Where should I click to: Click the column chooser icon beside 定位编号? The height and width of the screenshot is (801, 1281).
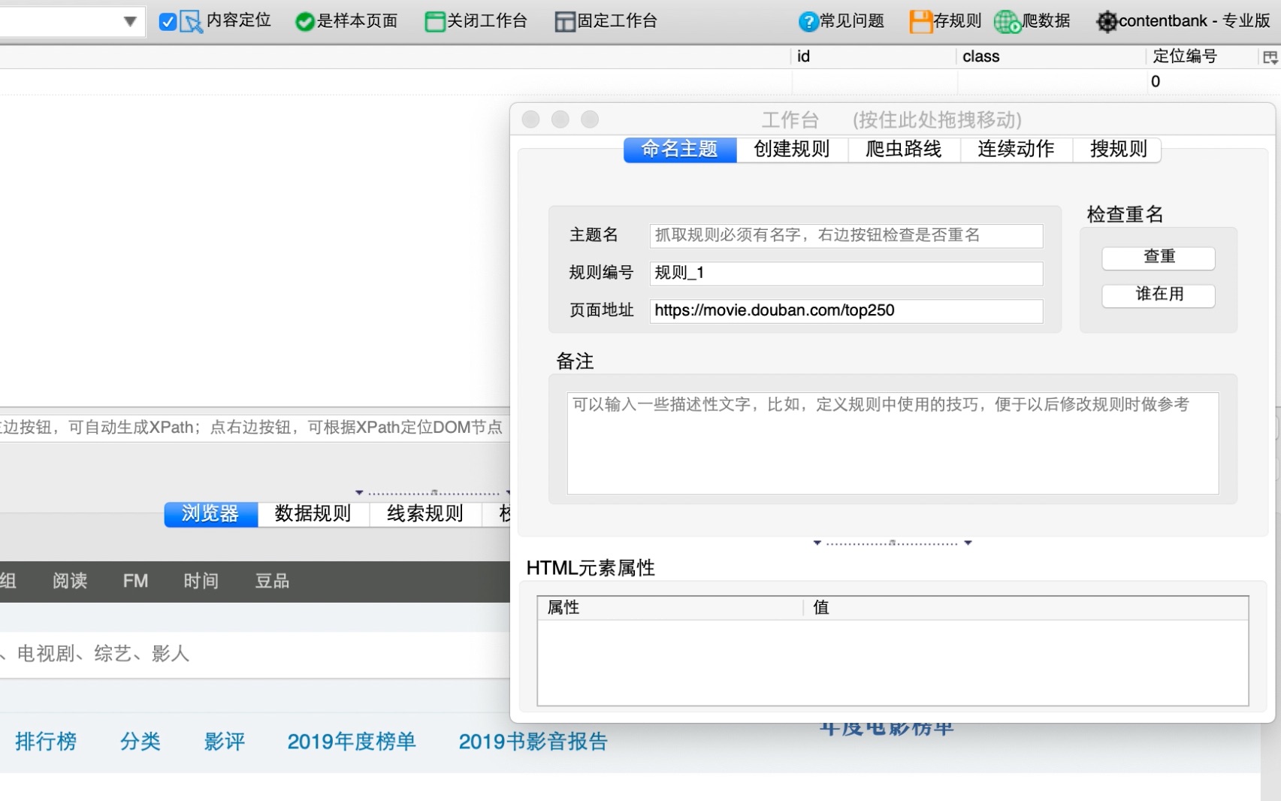point(1270,57)
